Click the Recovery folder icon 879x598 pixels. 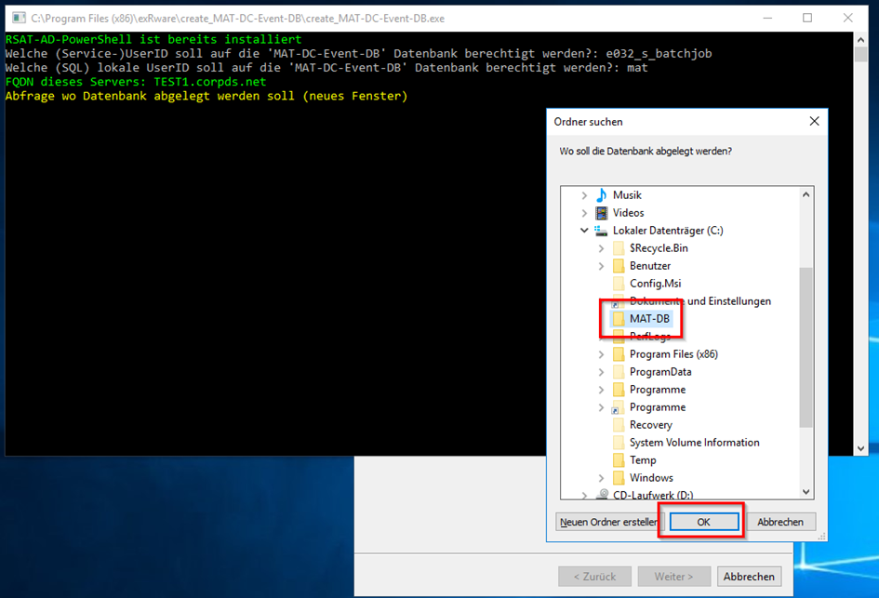[619, 425]
